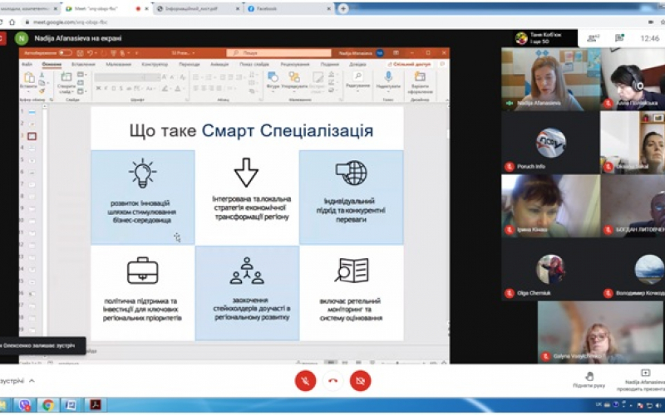Open the Основне ribbon tab

(52, 65)
